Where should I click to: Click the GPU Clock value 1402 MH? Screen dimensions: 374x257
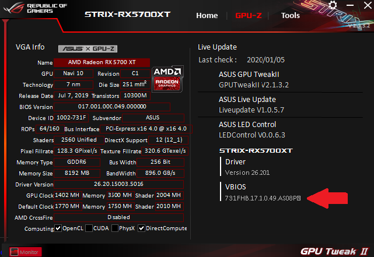(68, 195)
